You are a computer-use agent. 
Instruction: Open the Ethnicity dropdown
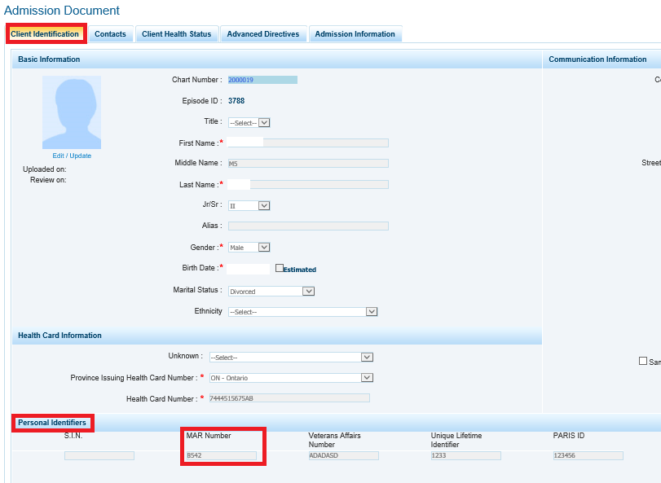click(x=302, y=312)
